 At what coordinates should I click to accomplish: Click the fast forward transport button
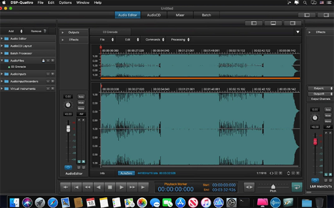coord(132,187)
